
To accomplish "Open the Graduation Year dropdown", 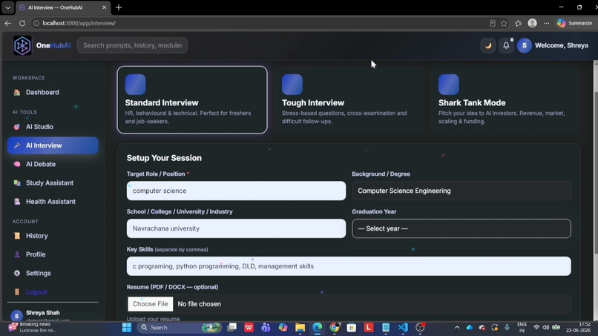I will coord(461,228).
